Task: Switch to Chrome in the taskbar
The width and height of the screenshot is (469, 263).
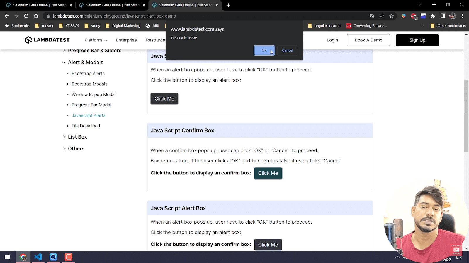Action: [x=23, y=257]
